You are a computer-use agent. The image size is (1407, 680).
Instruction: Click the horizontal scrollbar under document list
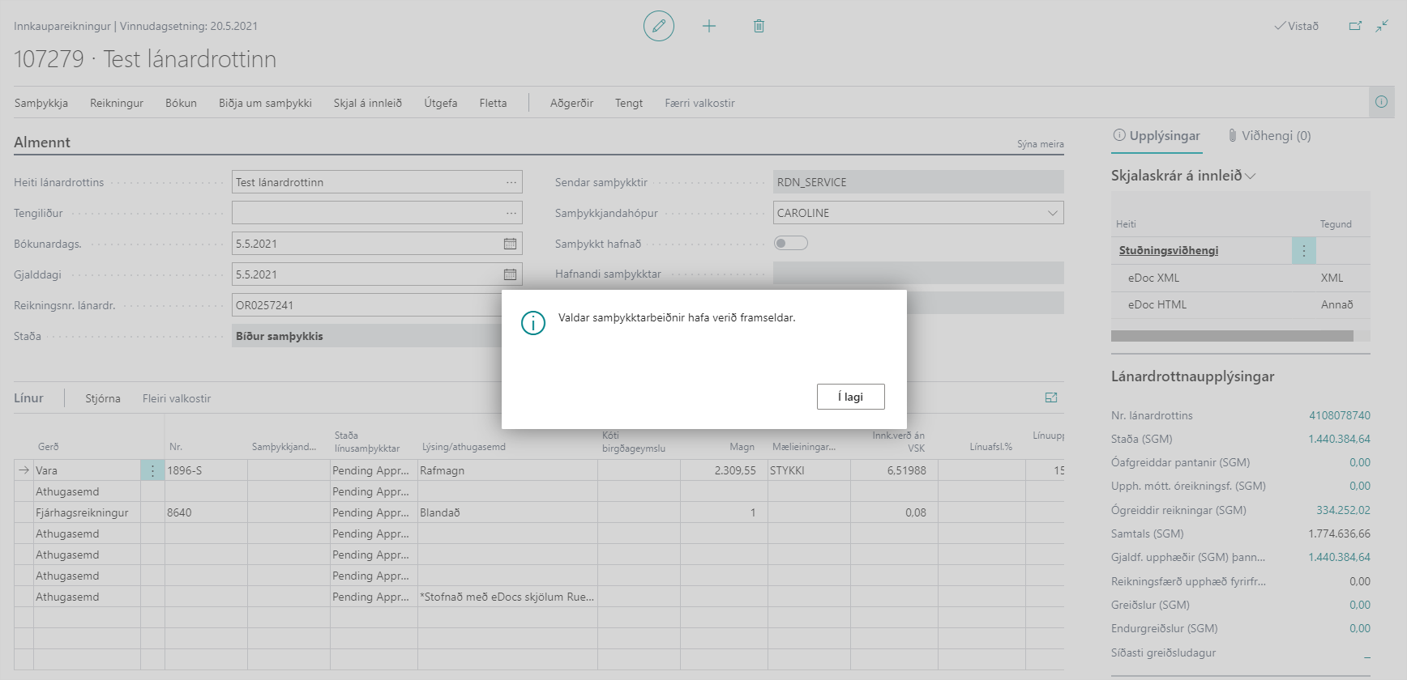coord(1232,336)
